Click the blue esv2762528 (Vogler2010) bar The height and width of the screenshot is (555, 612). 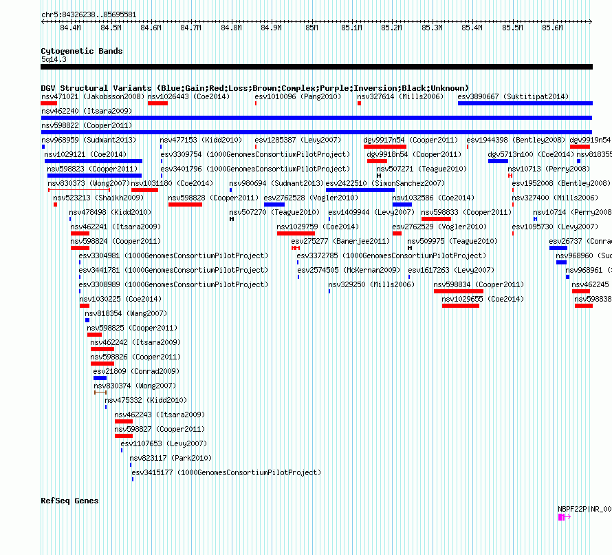[x=274, y=205]
